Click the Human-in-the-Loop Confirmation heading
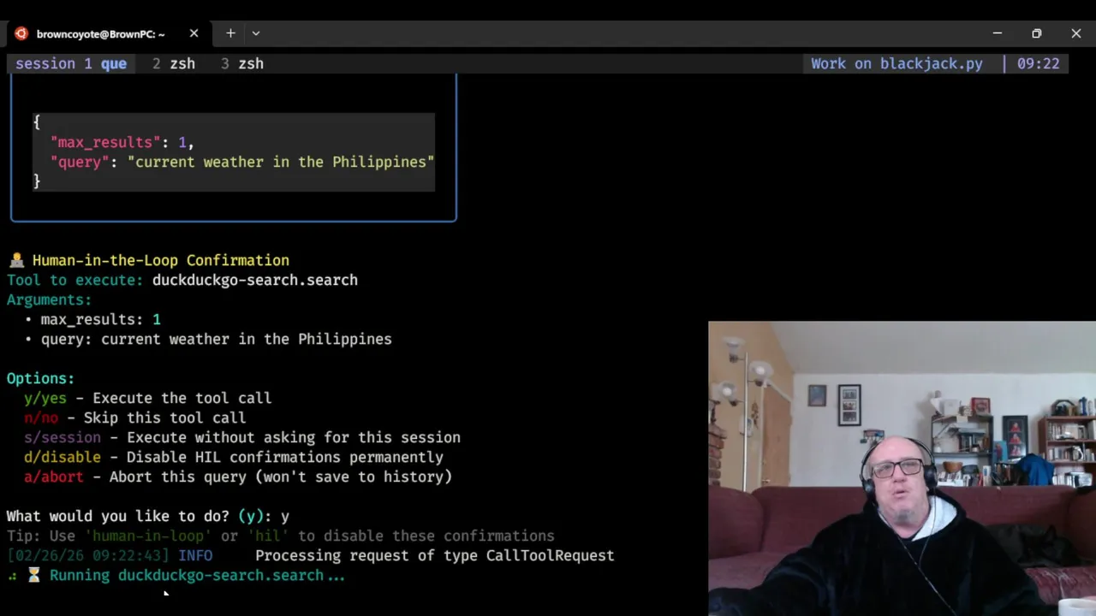 [161, 260]
